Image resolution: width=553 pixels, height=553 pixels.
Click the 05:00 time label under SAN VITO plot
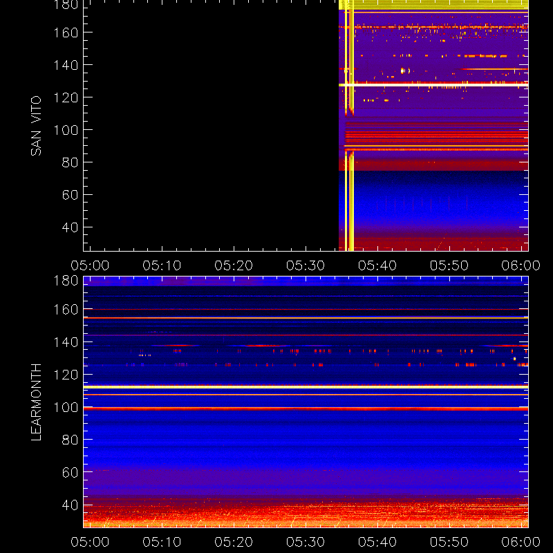(x=90, y=265)
